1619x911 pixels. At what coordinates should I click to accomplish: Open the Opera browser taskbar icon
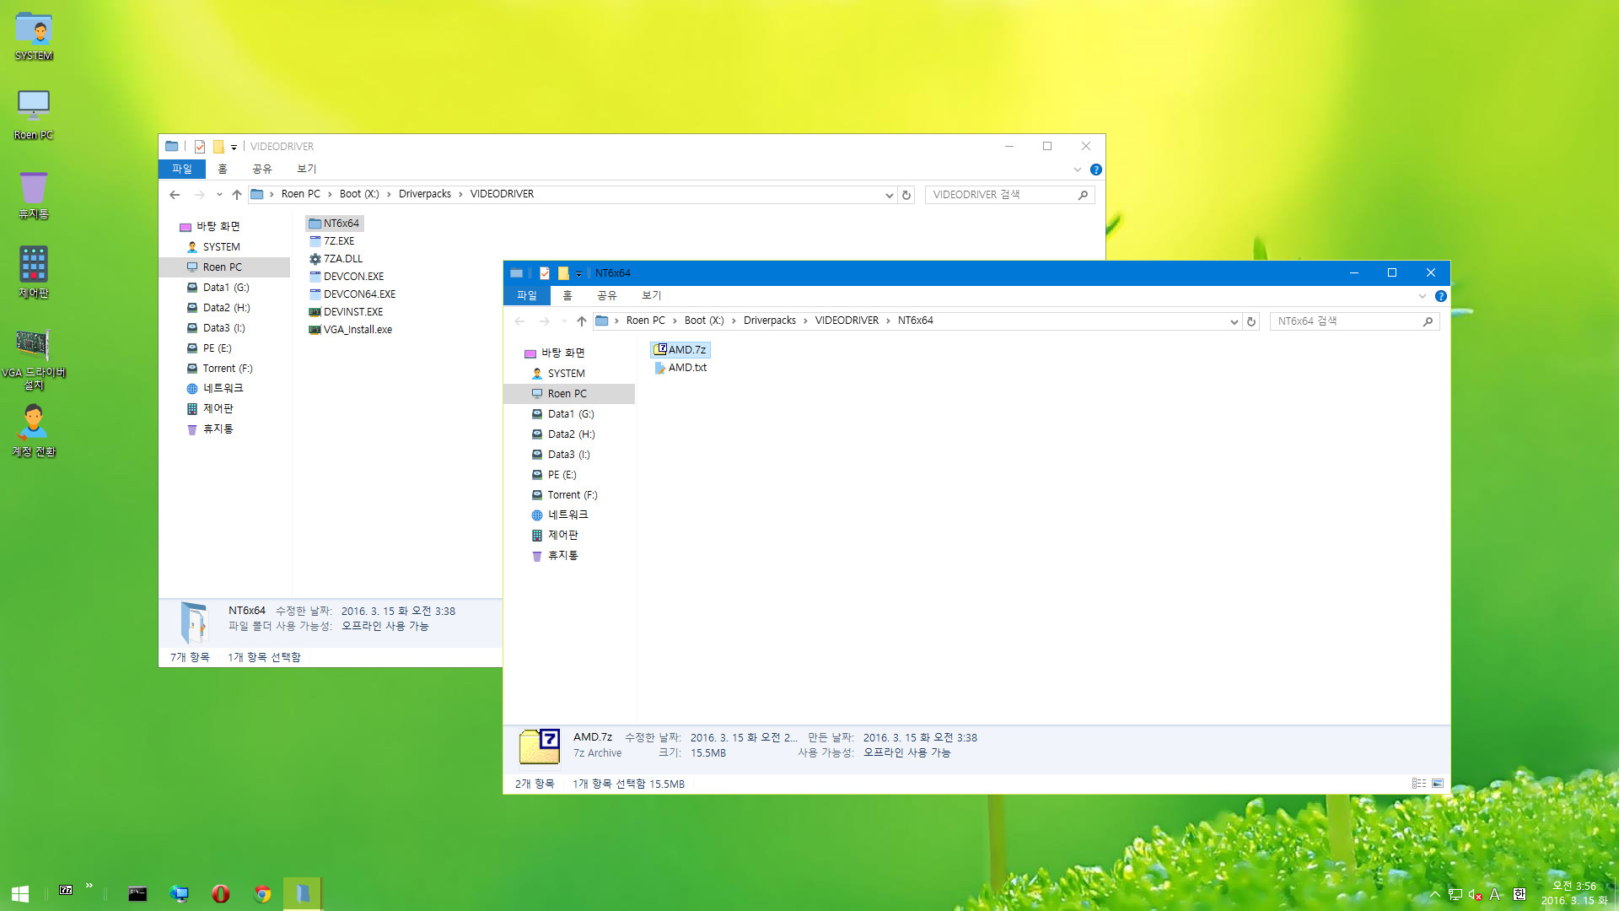(x=221, y=893)
